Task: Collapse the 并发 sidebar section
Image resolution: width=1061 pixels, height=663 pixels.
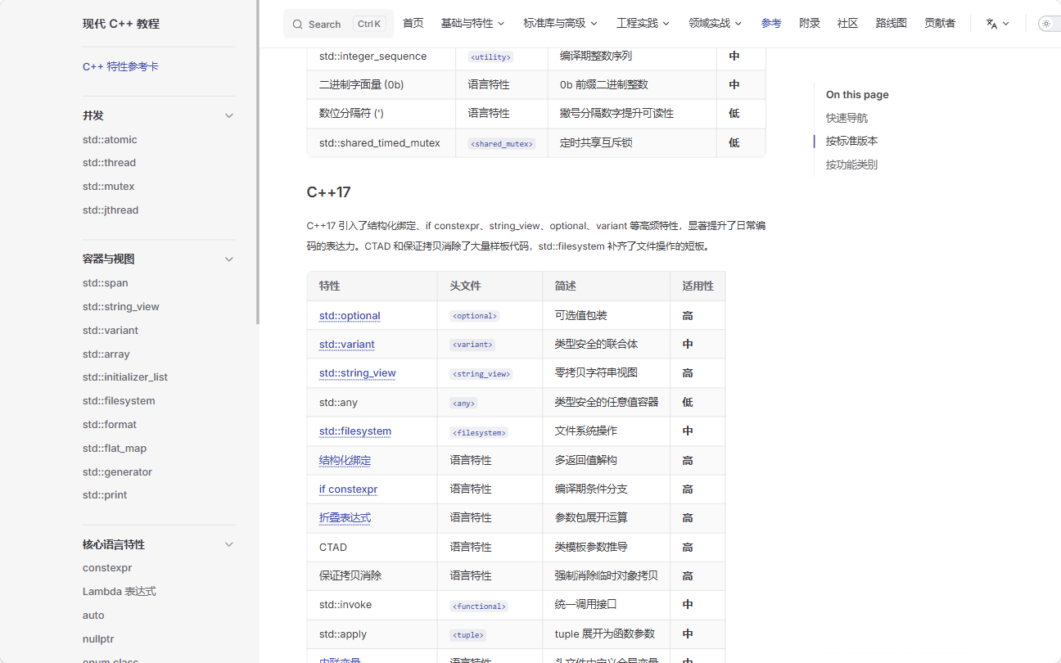Action: tap(229, 115)
